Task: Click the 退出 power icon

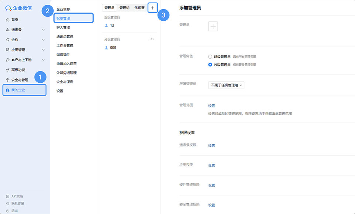Action: pyautogui.click(x=8, y=211)
